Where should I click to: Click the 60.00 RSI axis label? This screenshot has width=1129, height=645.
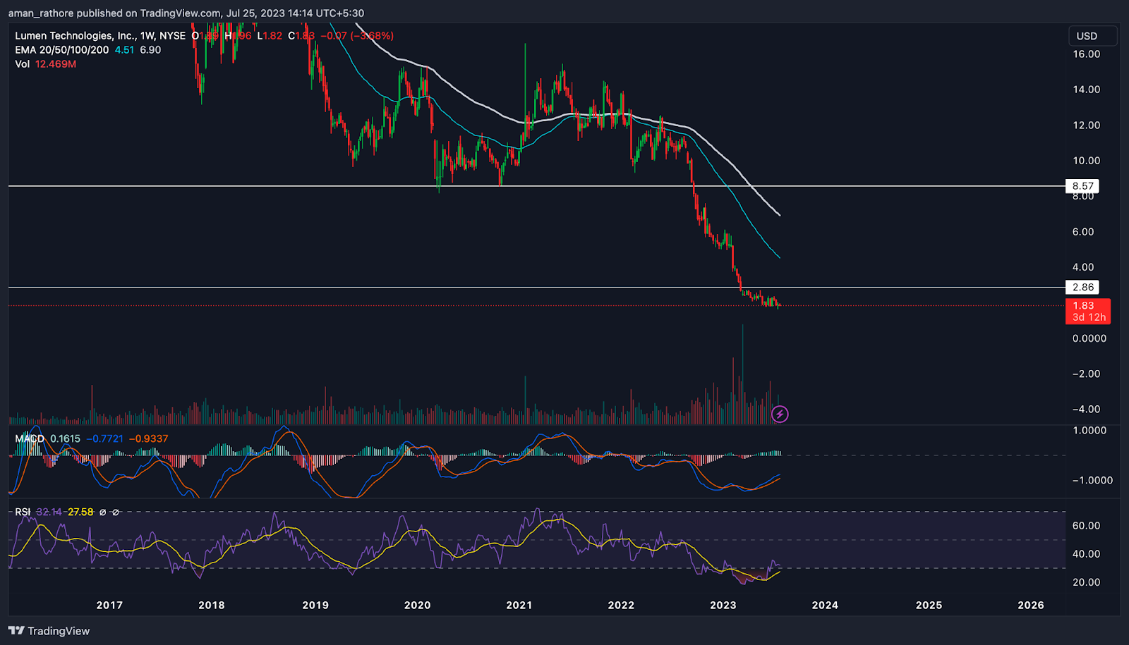1086,526
